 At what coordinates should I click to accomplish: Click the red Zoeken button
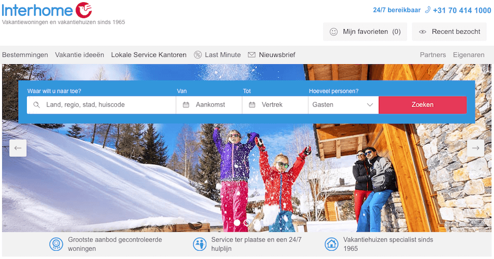(x=423, y=105)
